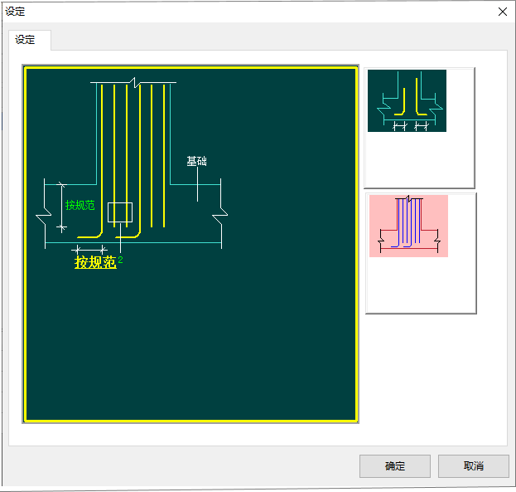
Task: Click the white 基础 label
Action: pyautogui.click(x=196, y=162)
